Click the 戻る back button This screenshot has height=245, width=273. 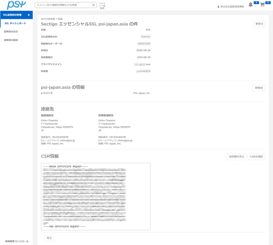pos(49,238)
